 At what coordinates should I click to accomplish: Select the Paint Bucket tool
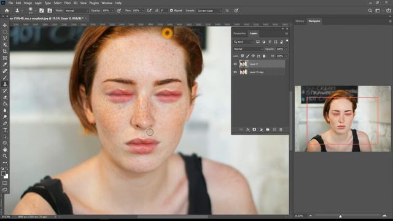coord(5,104)
